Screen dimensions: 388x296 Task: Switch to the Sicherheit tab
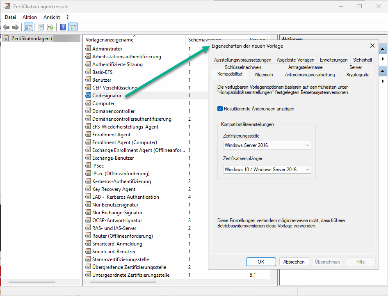click(x=362, y=60)
